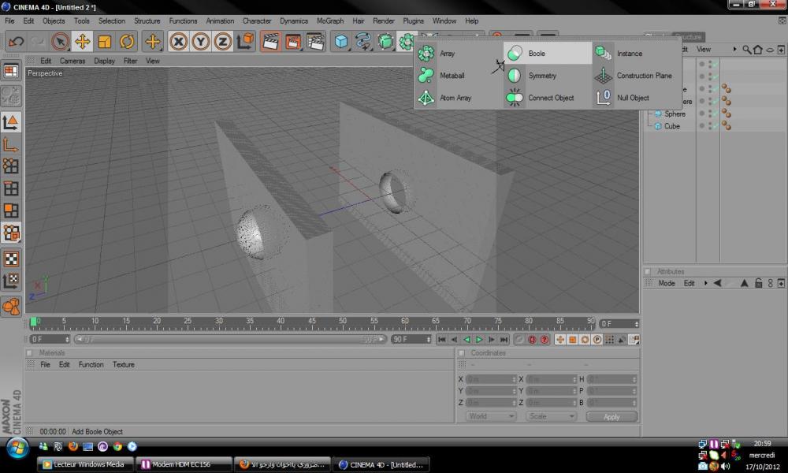
Task: Toggle parameter keyframe recording icon
Action: pyautogui.click(x=597, y=340)
